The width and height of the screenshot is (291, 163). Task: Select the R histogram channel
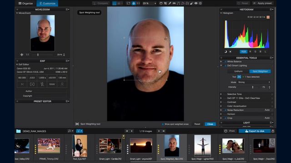pyautogui.click(x=250, y=52)
